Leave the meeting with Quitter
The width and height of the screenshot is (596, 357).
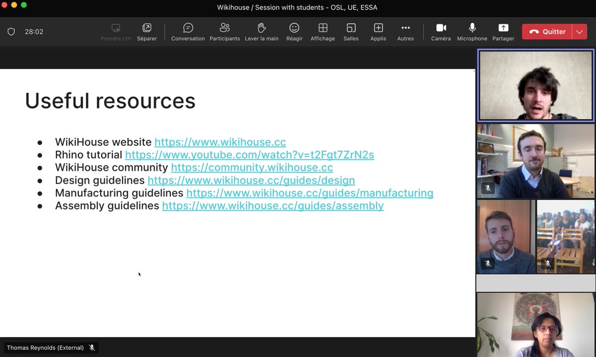pos(547,32)
